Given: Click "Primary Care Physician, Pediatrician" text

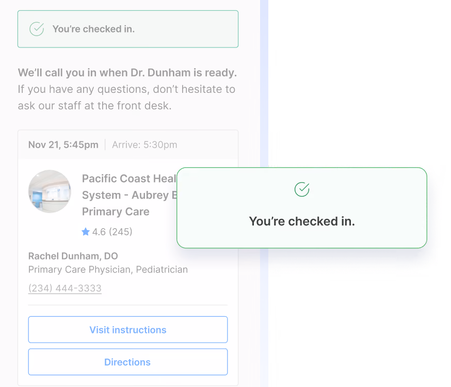Looking at the screenshot, I should tap(108, 270).
